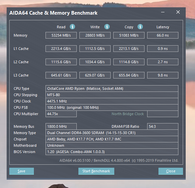
Task: Minimize the AIDA64 benchmark window
Action: pyautogui.click(x=163, y=12)
